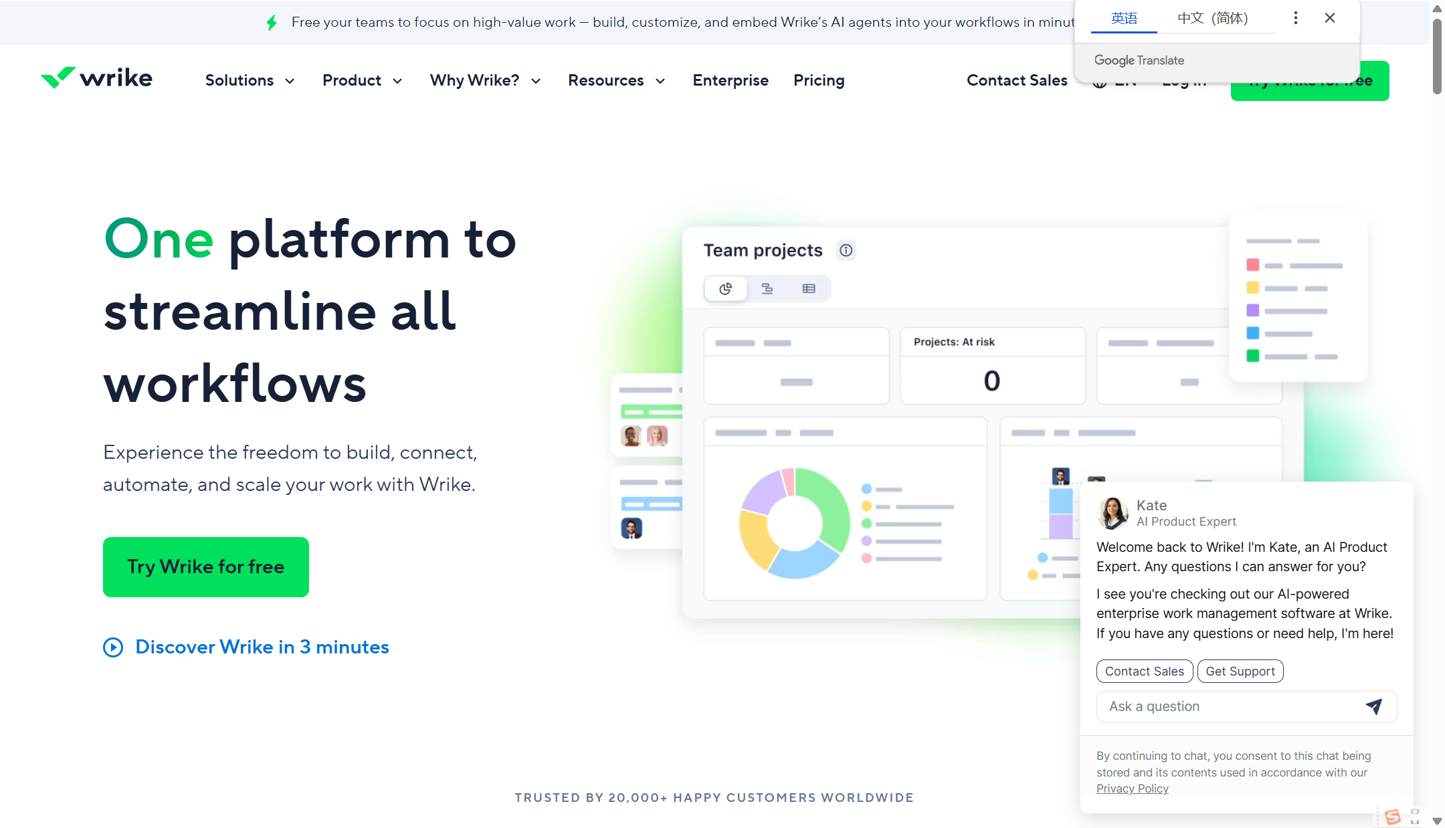This screenshot has width=1445, height=828.
Task: Play the Discover Wrike video icon
Action: [113, 647]
